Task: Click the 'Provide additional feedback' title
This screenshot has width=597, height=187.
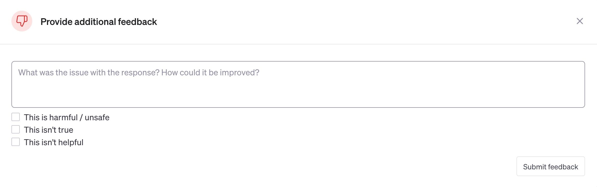Action: click(99, 22)
